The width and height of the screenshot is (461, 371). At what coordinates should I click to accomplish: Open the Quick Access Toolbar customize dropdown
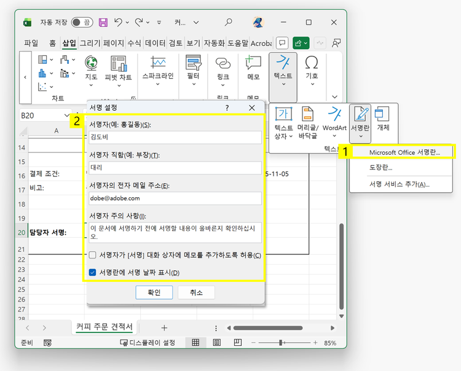click(159, 22)
